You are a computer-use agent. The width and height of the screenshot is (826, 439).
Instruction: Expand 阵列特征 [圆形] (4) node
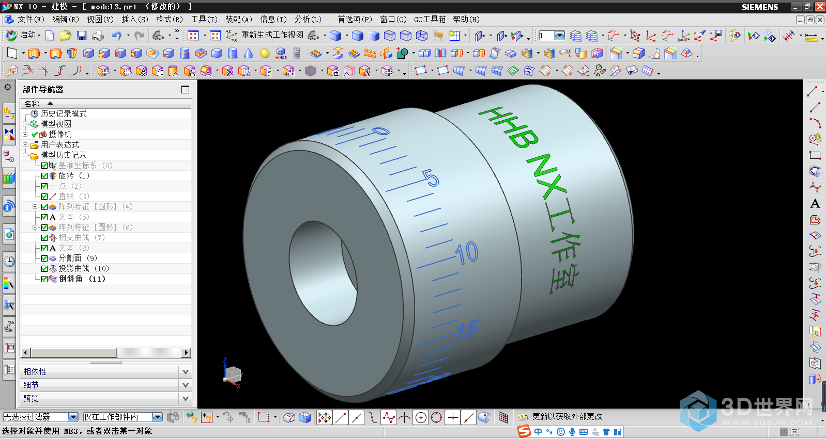(x=35, y=206)
